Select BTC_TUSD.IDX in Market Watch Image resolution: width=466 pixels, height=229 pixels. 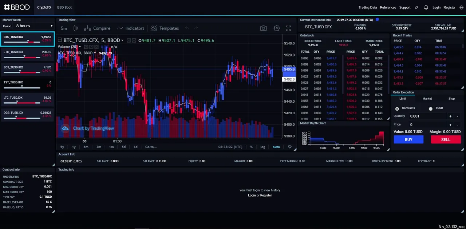pyautogui.click(x=28, y=39)
